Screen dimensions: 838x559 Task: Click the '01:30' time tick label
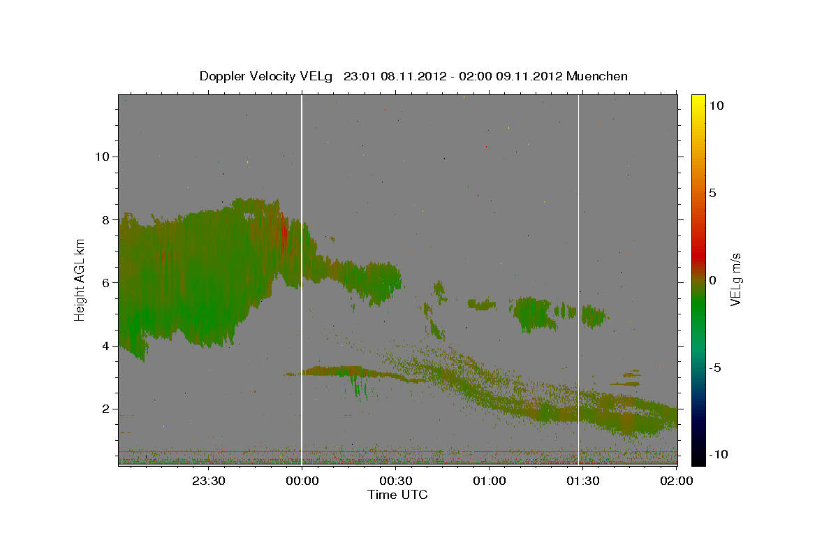(583, 481)
